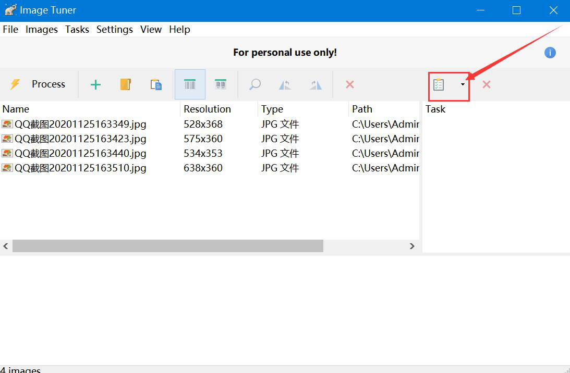Switch to thumbnails view mode
Image resolution: width=570 pixels, height=373 pixels.
pos(221,84)
